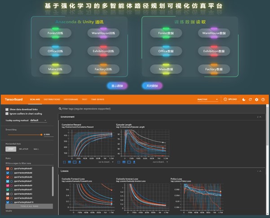Click the UPLOAD button
The height and width of the screenshot is (218, 270).
pos(230,100)
